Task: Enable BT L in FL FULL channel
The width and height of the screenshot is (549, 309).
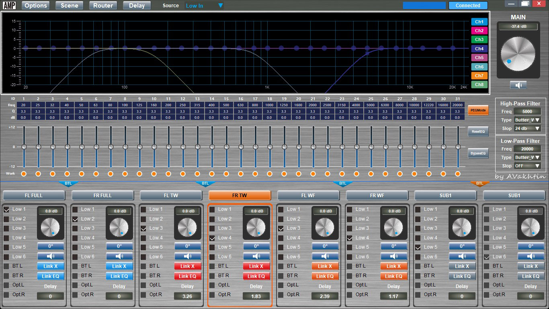Action: 6,266
